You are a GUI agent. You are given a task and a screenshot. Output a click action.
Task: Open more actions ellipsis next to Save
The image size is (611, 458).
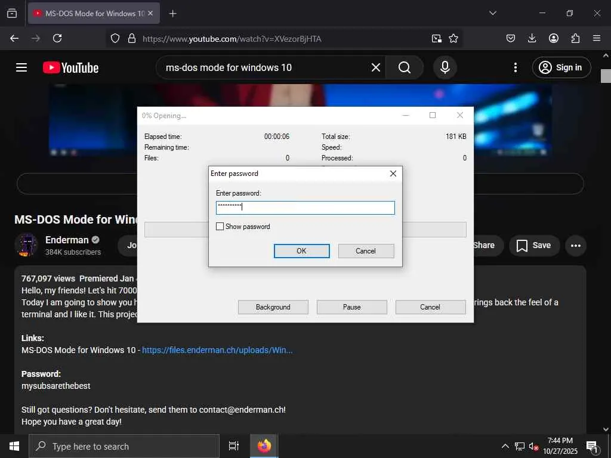tap(576, 245)
